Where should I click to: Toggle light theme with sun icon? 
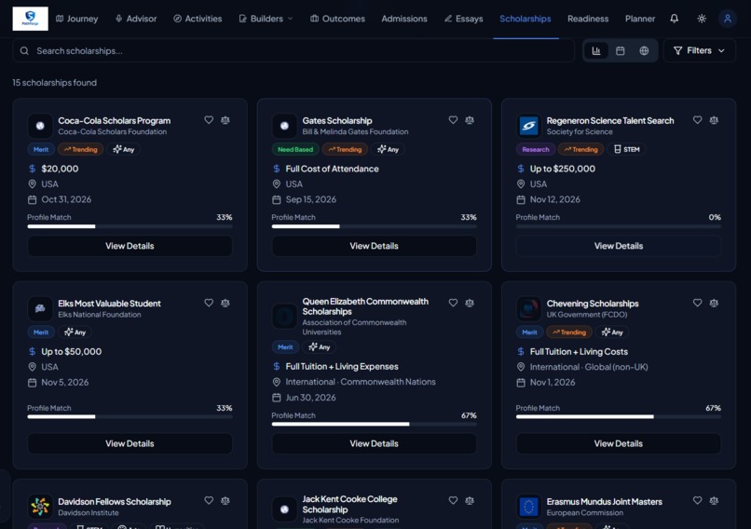click(x=702, y=19)
